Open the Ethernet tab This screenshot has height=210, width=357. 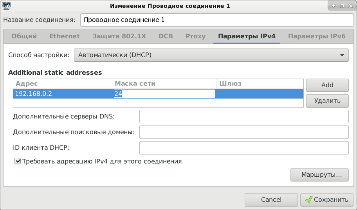tap(64, 36)
